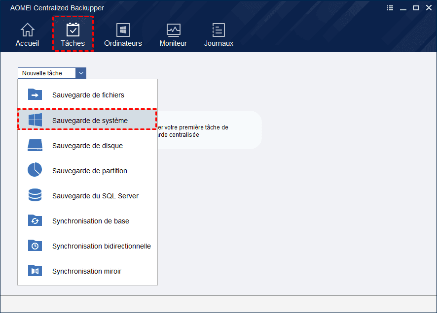Switch to the Accueil tab label

coord(27,43)
